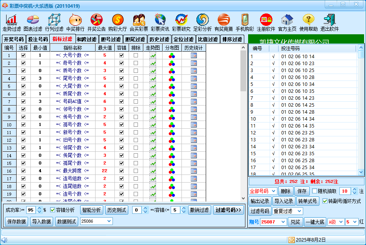Open trend chart icon for 大号个数 row
366x245 pixels.
[153, 55]
